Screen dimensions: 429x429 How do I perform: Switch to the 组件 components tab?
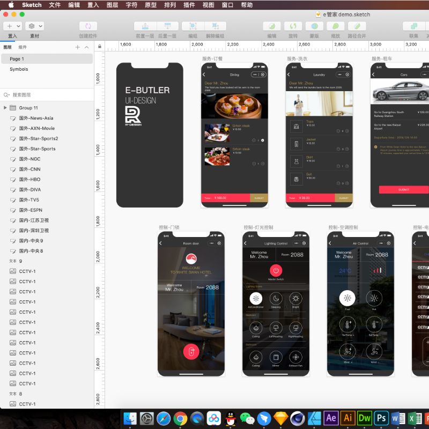tap(23, 47)
